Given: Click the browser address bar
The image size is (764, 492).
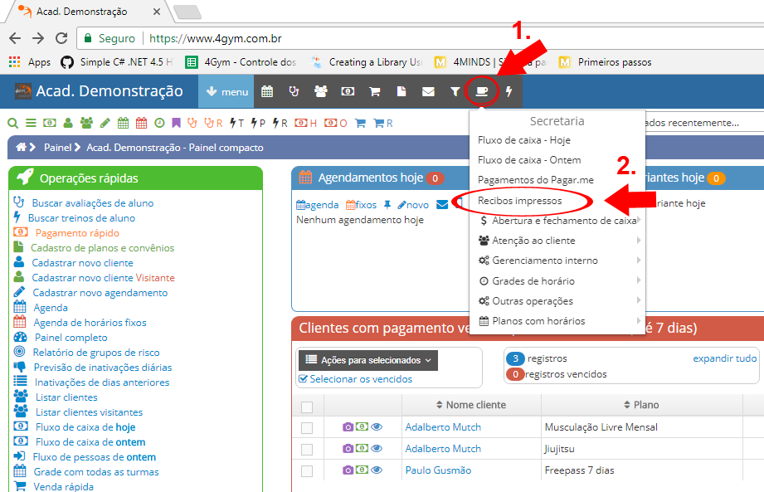Looking at the screenshot, I should coord(415,38).
